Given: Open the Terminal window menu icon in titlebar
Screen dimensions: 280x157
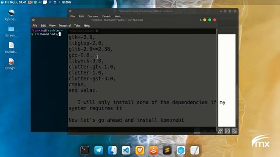Looking at the screenshot, I should 33,20.
